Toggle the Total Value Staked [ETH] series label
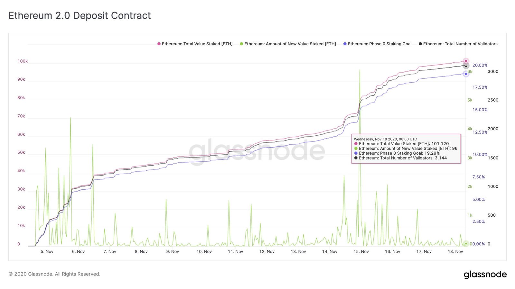Viewport: 515px width, 289px height. [x=197, y=44]
